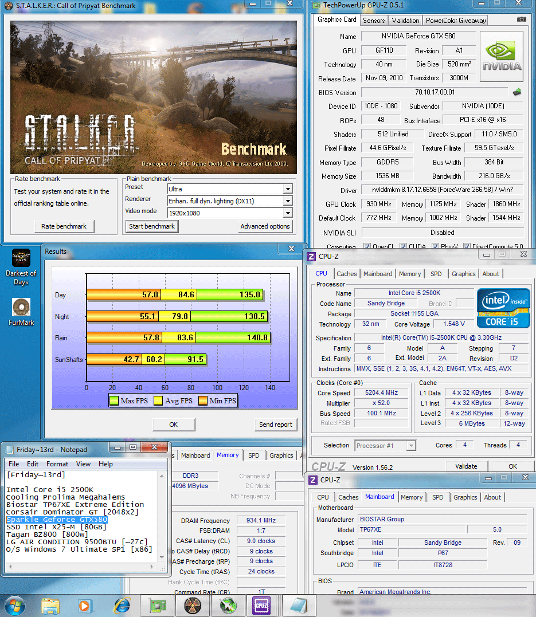This screenshot has width=536, height=617.
Task: Open the Caches tab in CPU-Z processor window
Action: coord(347,274)
